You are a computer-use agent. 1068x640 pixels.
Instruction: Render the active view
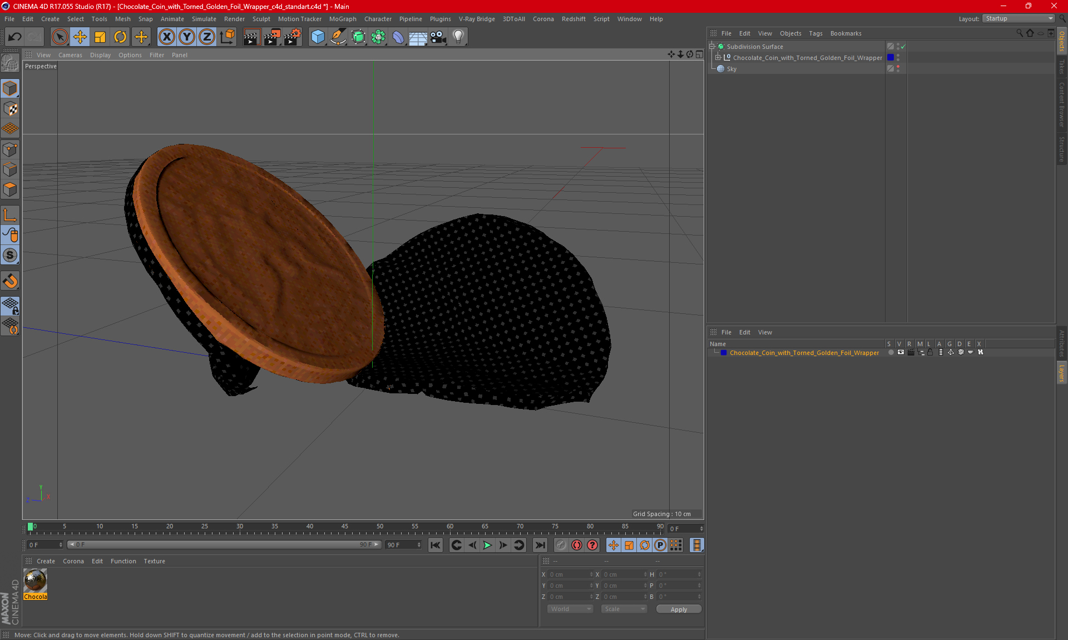(251, 37)
